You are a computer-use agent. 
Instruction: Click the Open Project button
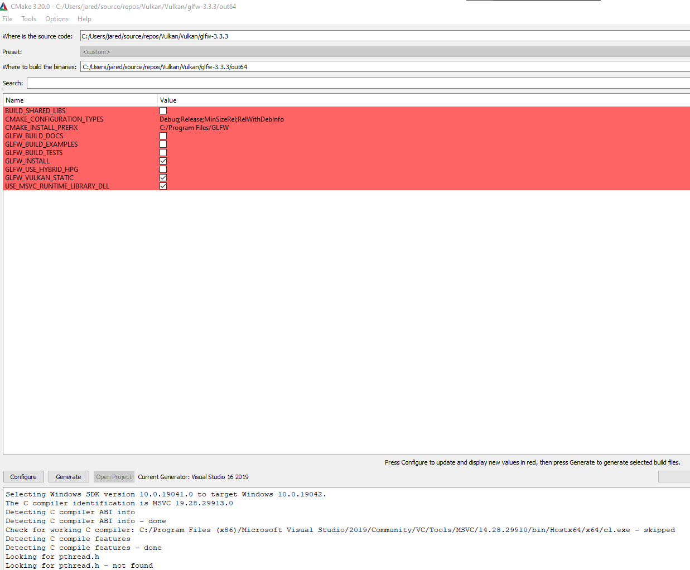point(114,477)
